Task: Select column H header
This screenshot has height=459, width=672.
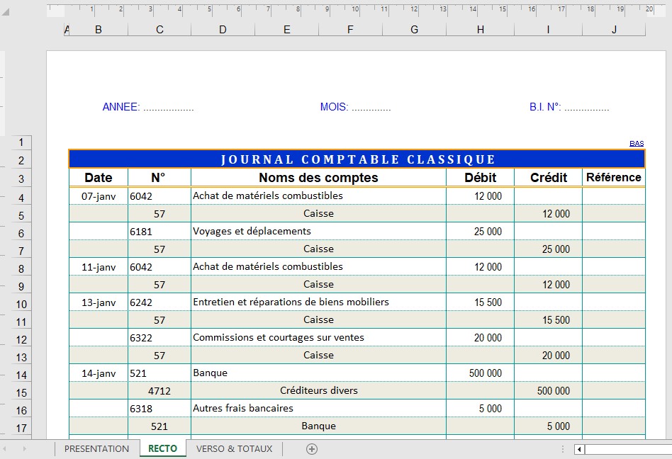Action: [480, 30]
